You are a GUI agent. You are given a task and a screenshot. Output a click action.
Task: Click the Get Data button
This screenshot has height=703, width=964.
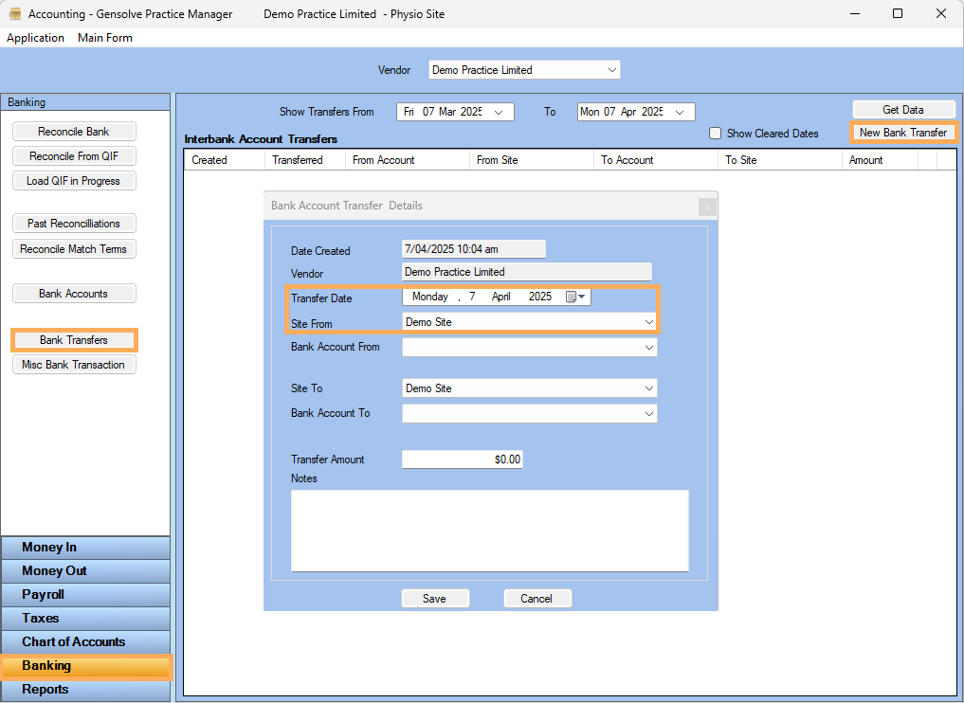coord(903,109)
